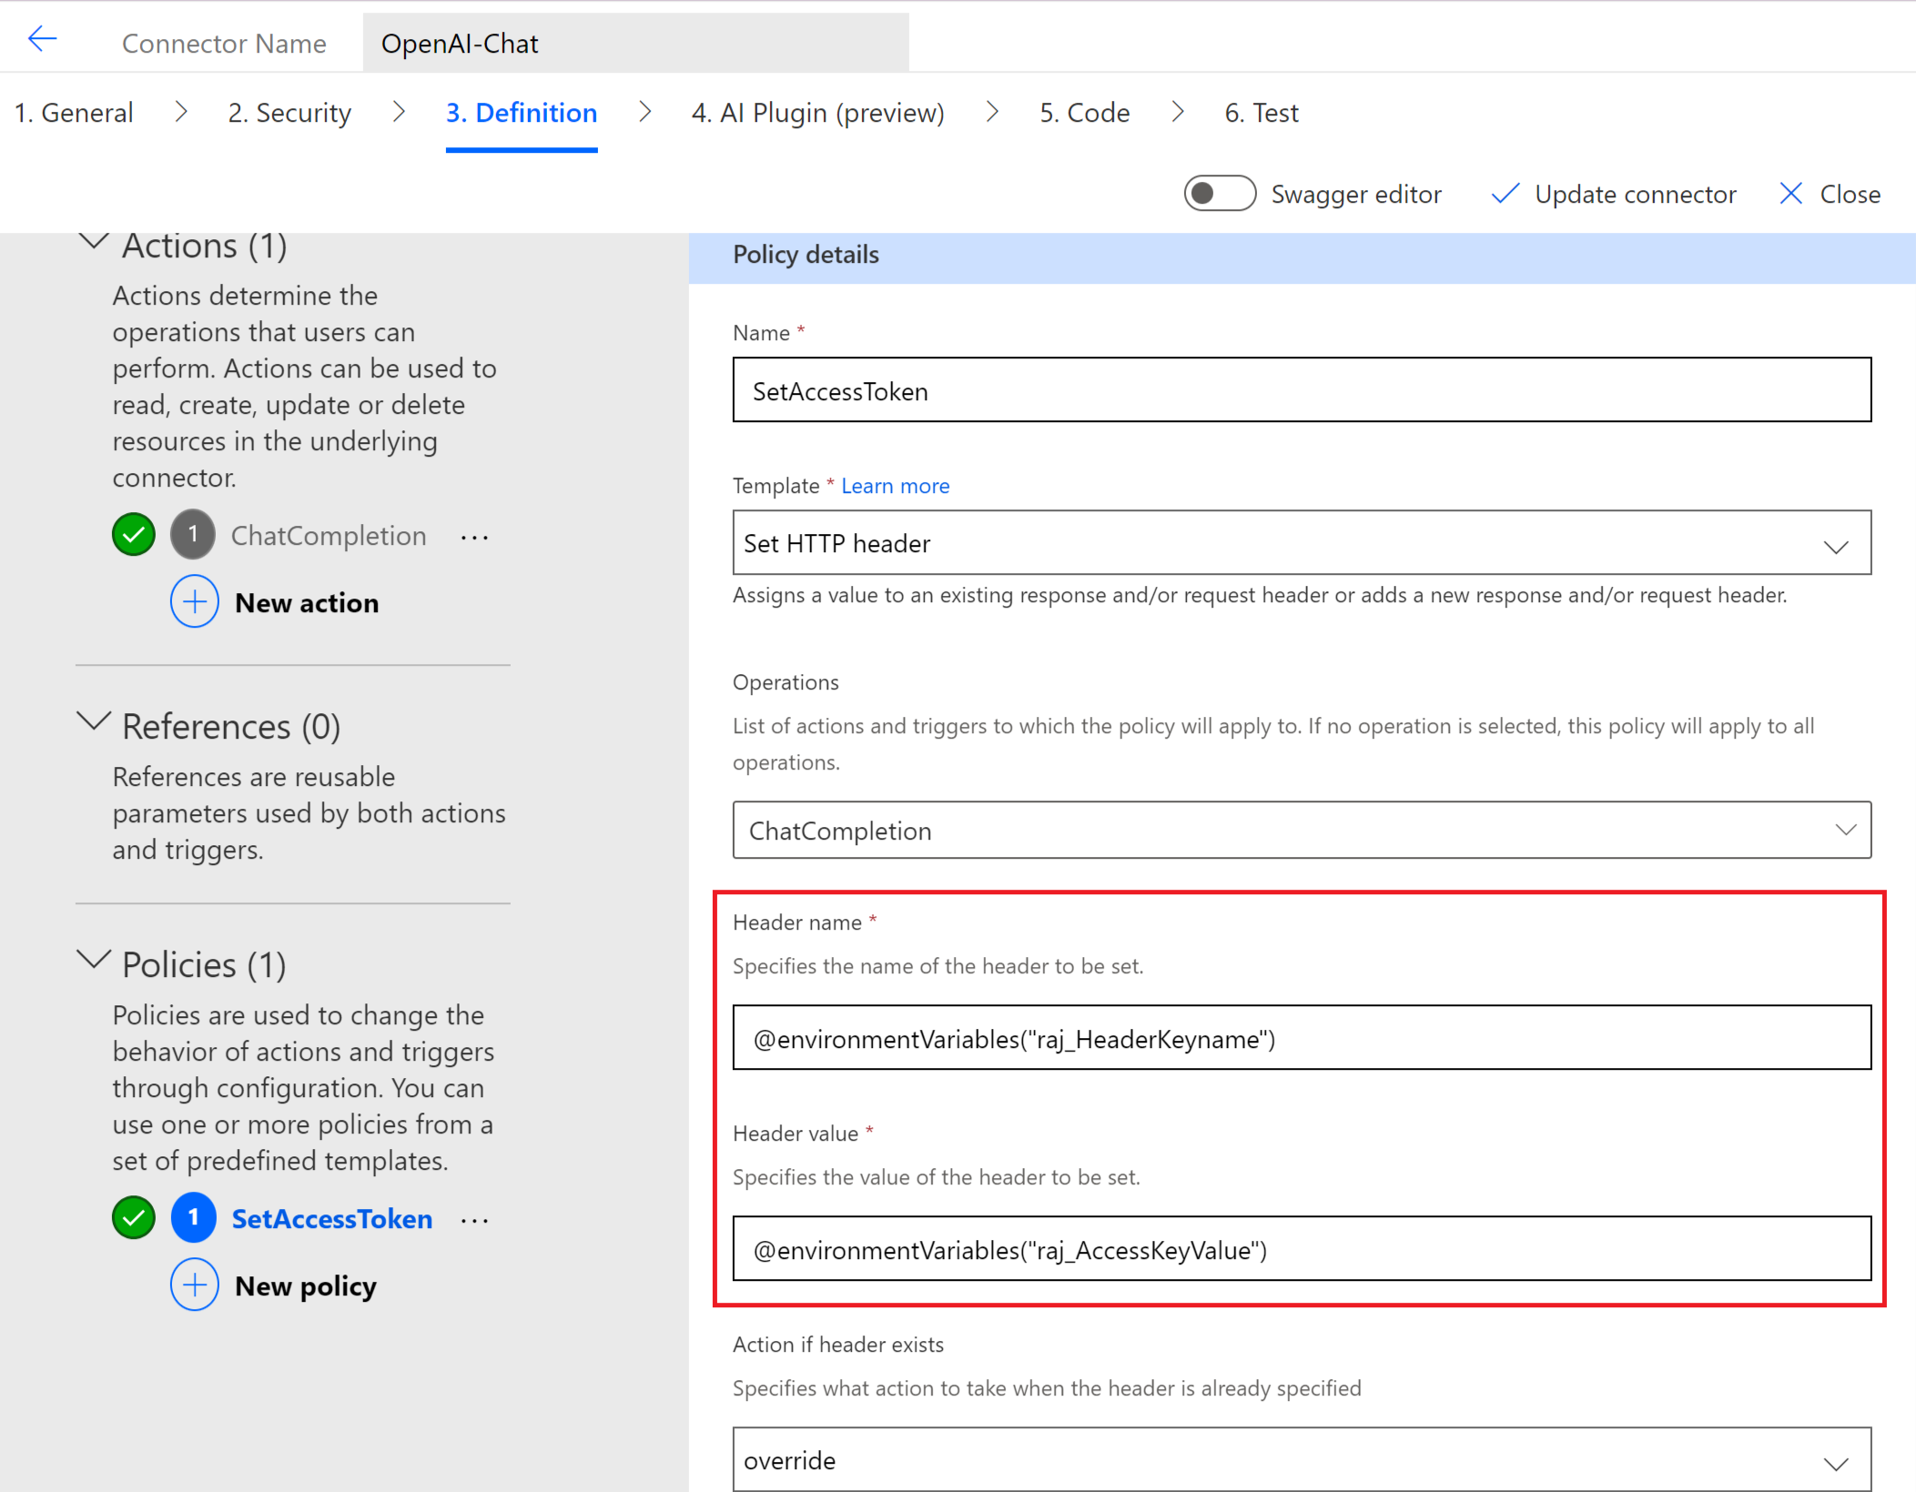
Task: Collapse the Policies section
Action: tap(94, 961)
